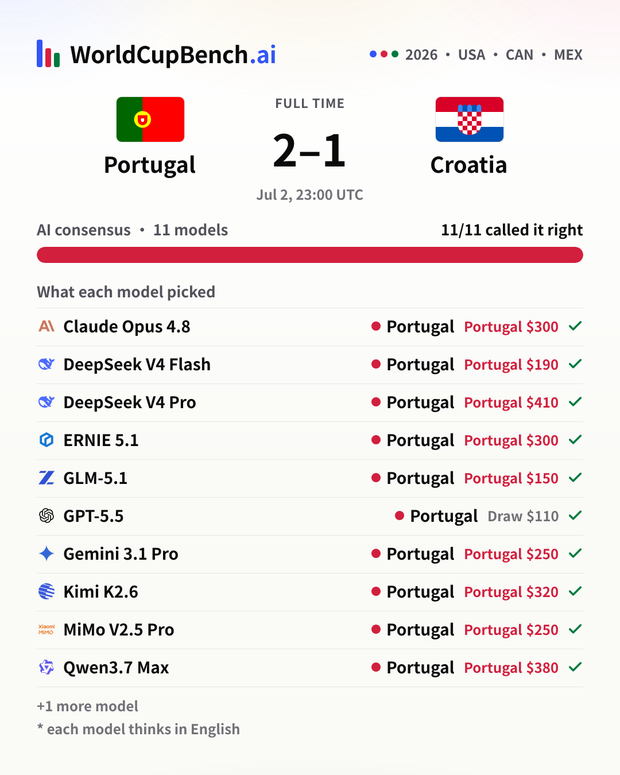Click the 2–1 full time score
The image size is (620, 775).
[x=309, y=150]
